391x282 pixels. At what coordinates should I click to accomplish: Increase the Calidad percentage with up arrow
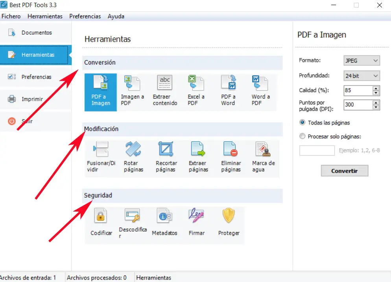pyautogui.click(x=376, y=88)
